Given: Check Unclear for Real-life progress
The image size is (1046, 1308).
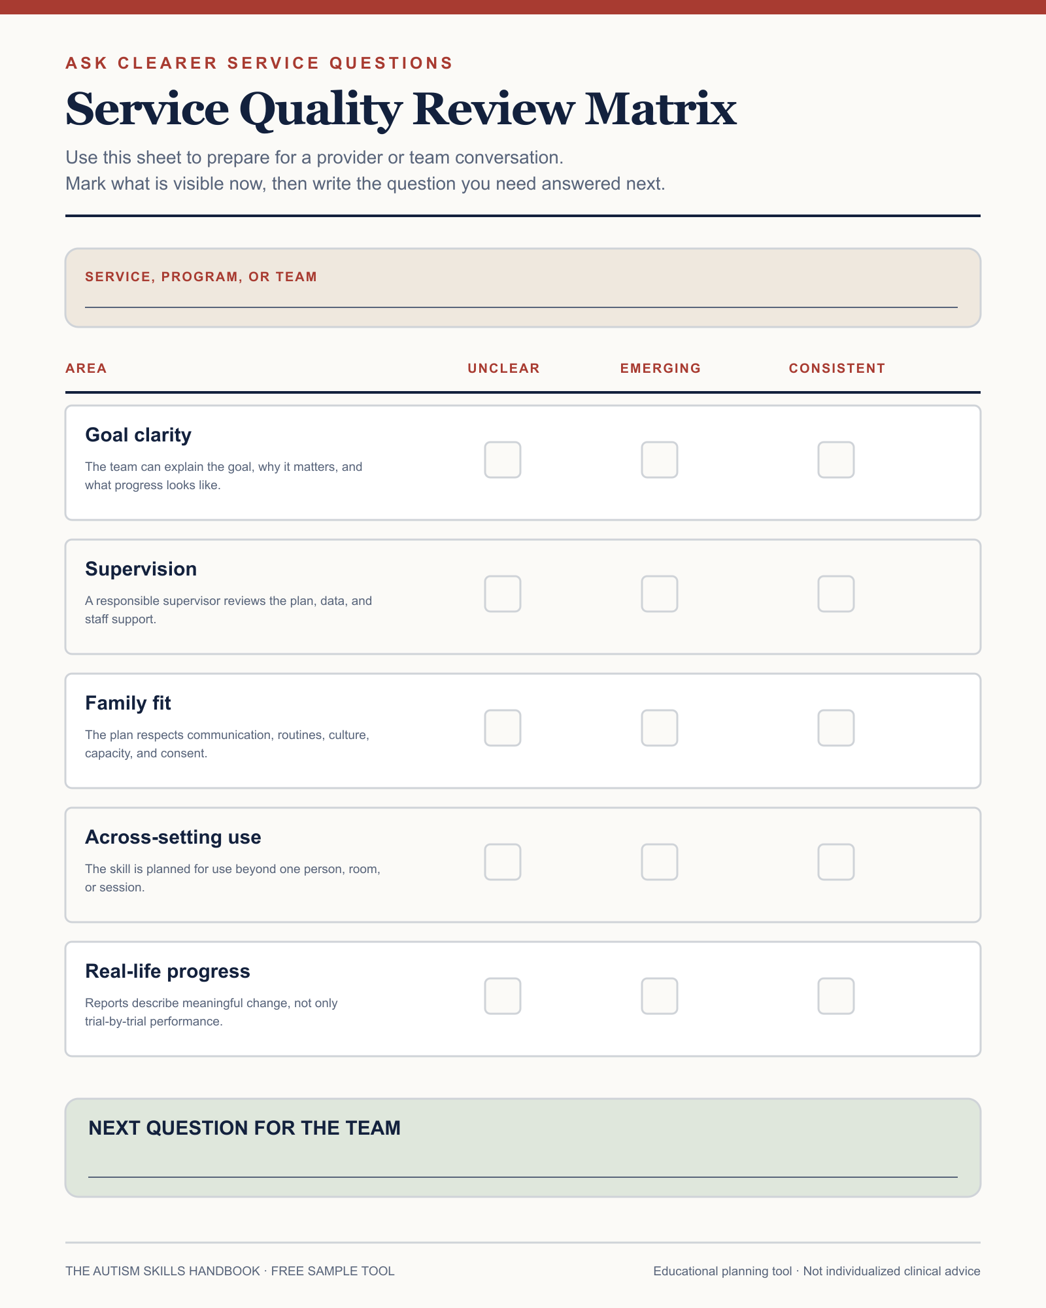Looking at the screenshot, I should 503,996.
